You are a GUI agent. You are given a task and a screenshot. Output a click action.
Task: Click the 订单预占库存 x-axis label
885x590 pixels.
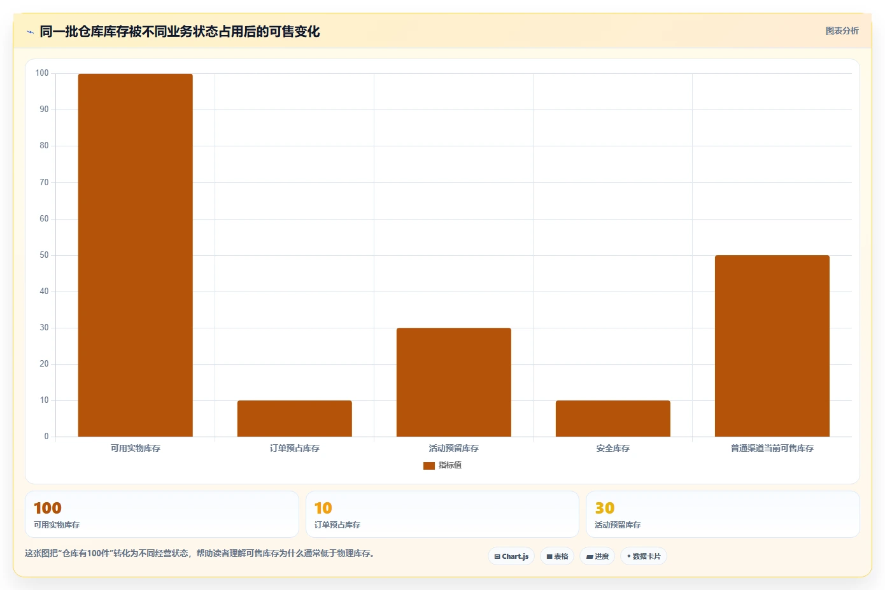click(x=294, y=449)
